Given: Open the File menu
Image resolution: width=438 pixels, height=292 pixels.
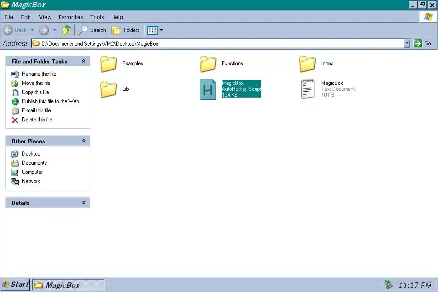Looking at the screenshot, I should point(9,17).
